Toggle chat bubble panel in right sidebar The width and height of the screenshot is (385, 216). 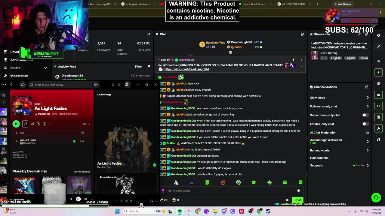click(378, 95)
